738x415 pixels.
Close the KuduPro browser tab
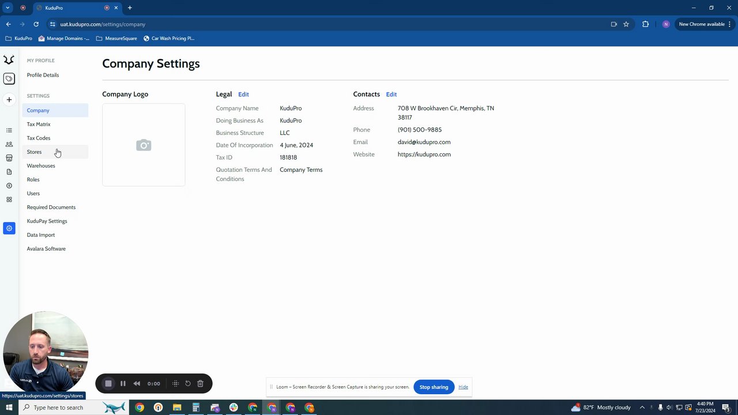[116, 7]
